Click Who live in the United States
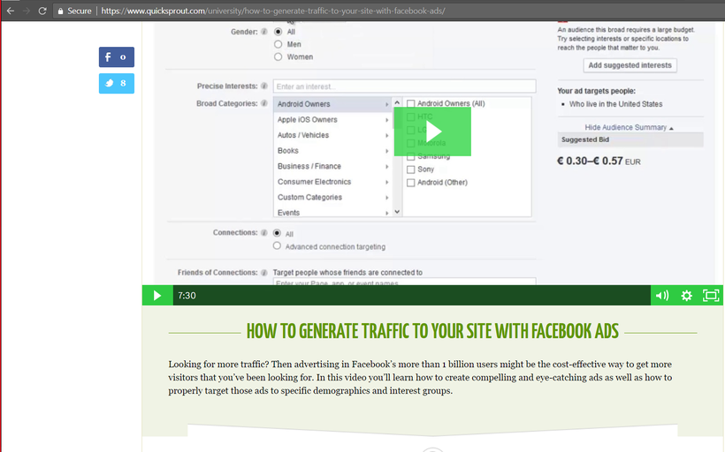Screen dimensions: 725x452 [616, 104]
